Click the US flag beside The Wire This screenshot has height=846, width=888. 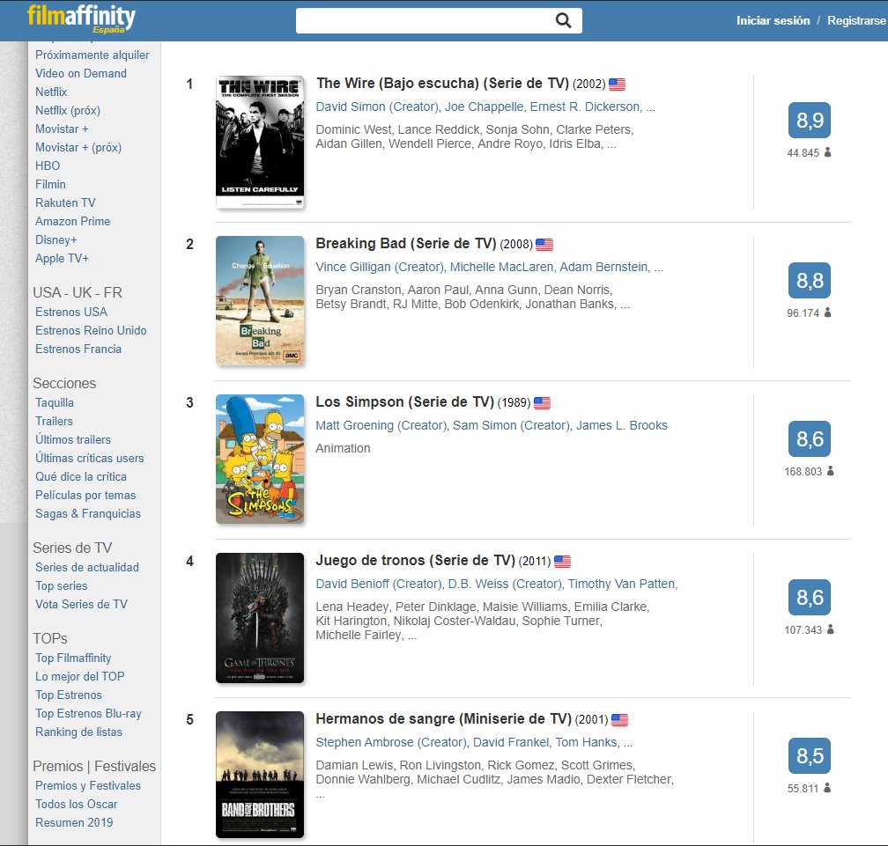tap(617, 85)
